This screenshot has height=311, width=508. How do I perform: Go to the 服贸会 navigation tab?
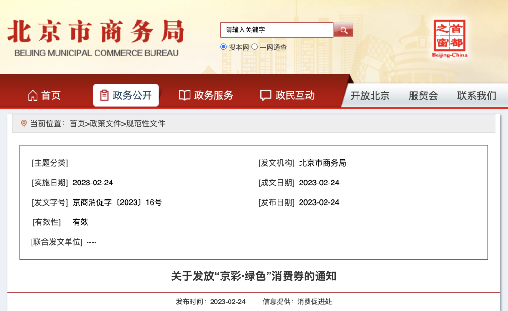tap(423, 96)
